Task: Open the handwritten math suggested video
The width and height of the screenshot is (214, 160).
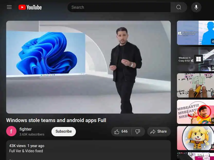Action: (x=195, y=85)
